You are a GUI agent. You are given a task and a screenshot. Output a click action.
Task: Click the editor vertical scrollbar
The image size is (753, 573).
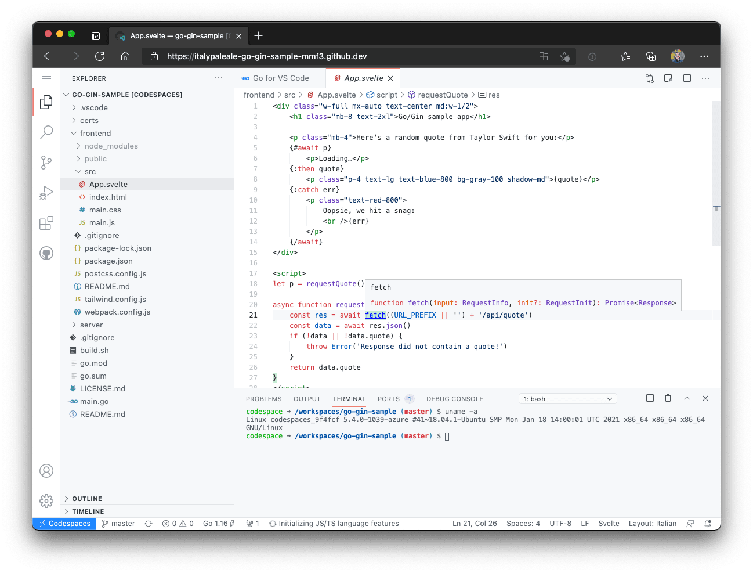point(716,174)
